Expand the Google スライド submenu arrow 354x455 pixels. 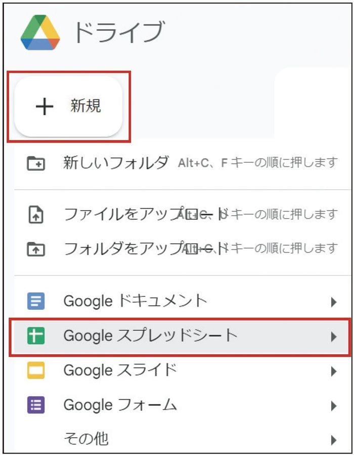tap(333, 371)
